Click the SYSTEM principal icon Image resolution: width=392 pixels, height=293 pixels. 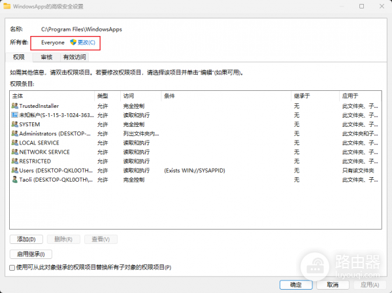click(x=15, y=124)
